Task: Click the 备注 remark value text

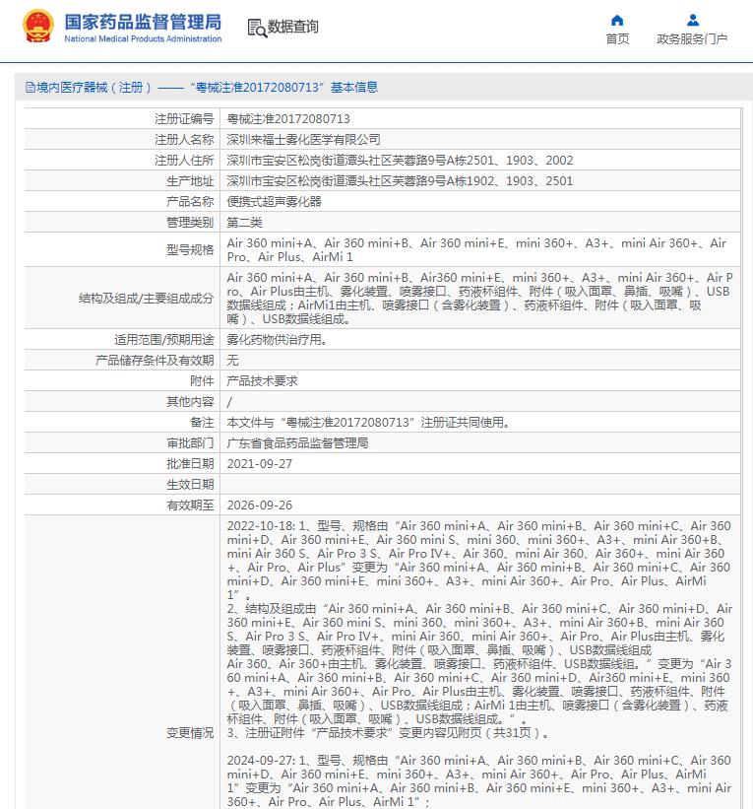Action: [369, 422]
